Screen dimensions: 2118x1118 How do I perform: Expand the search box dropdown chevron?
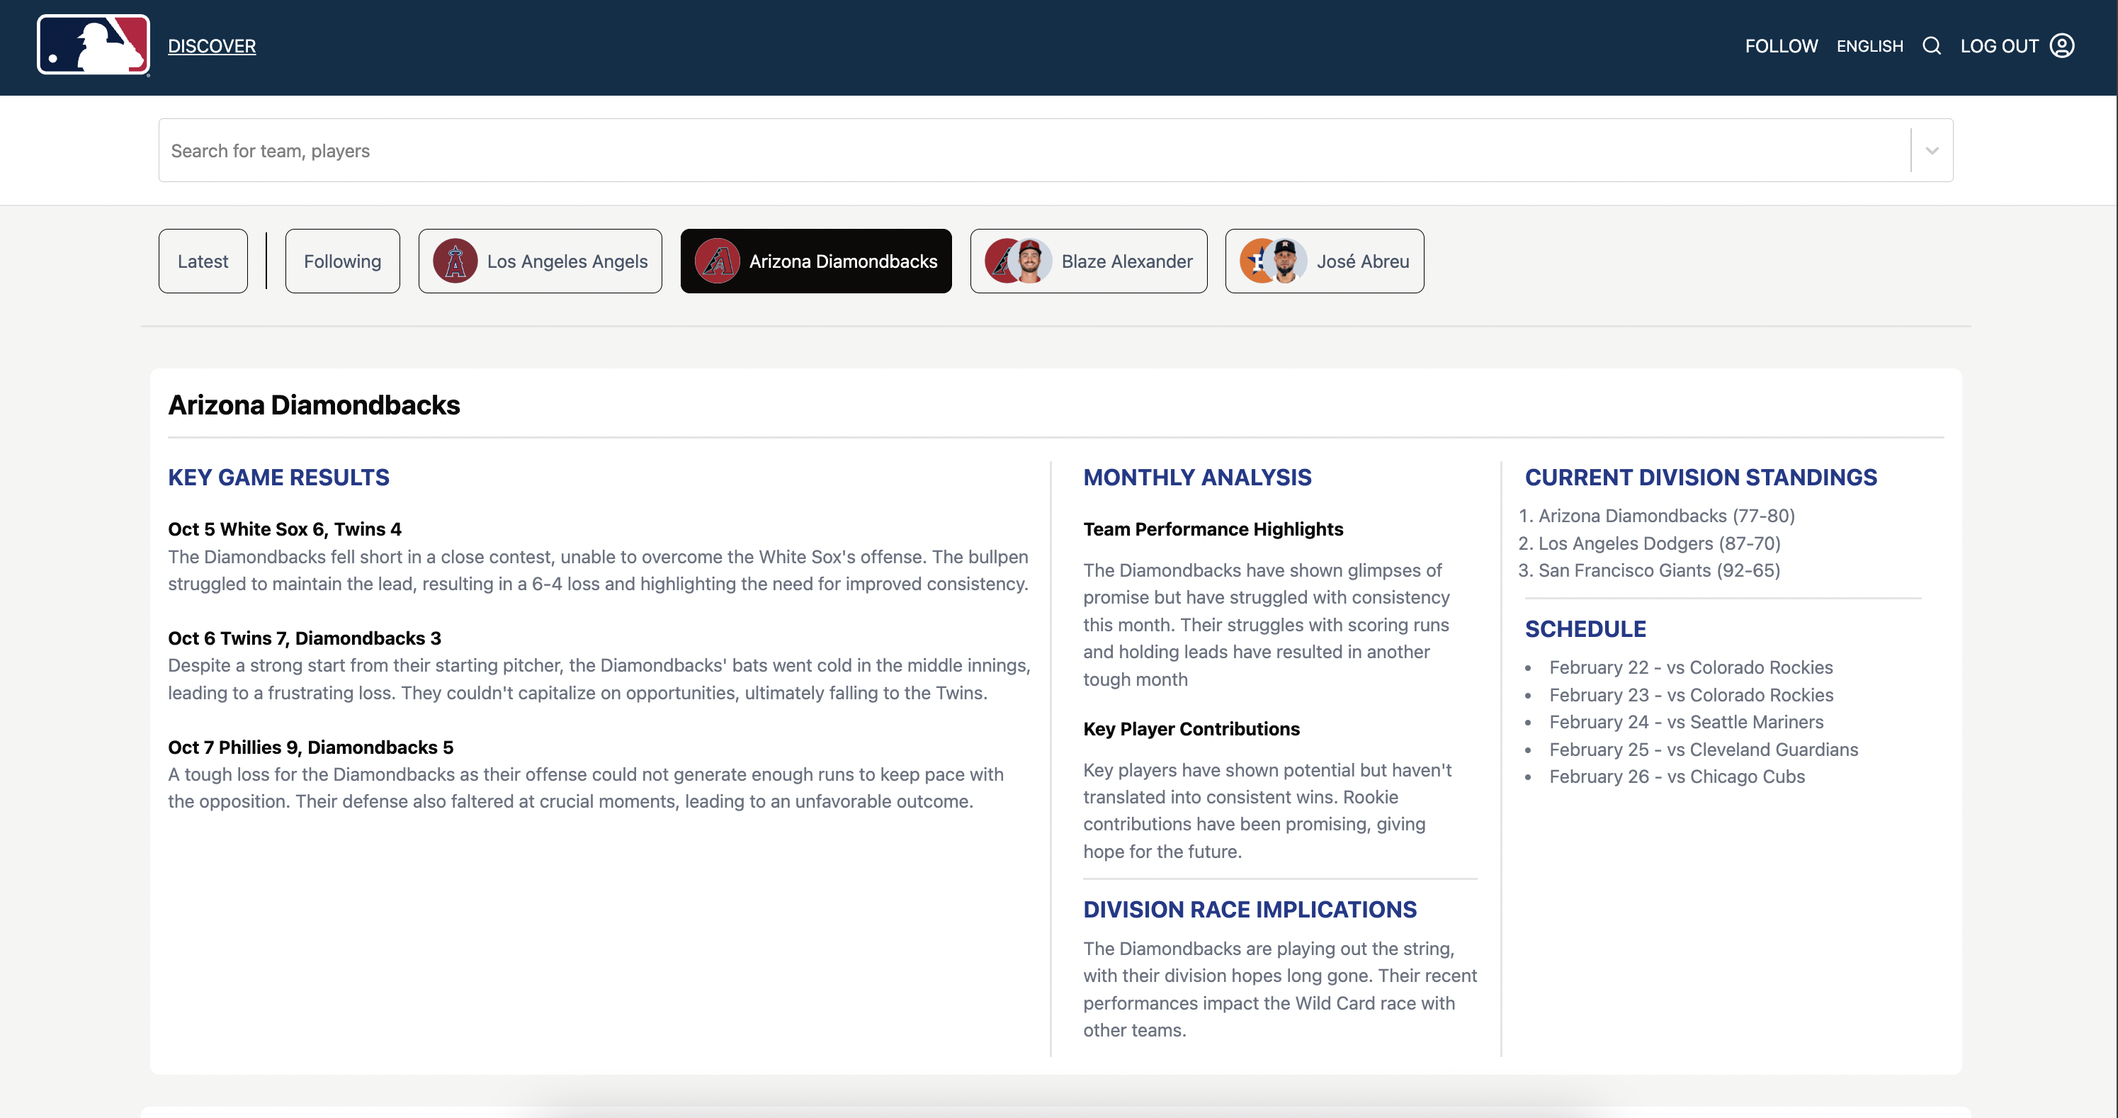tap(1932, 150)
